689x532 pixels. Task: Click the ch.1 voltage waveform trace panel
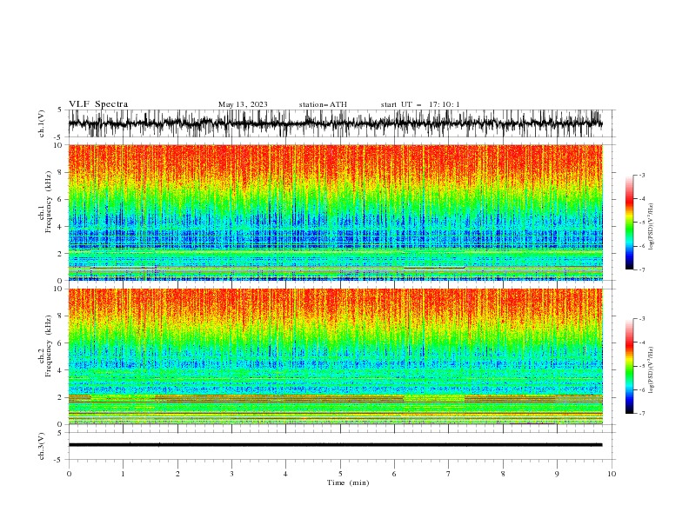[x=336, y=123]
